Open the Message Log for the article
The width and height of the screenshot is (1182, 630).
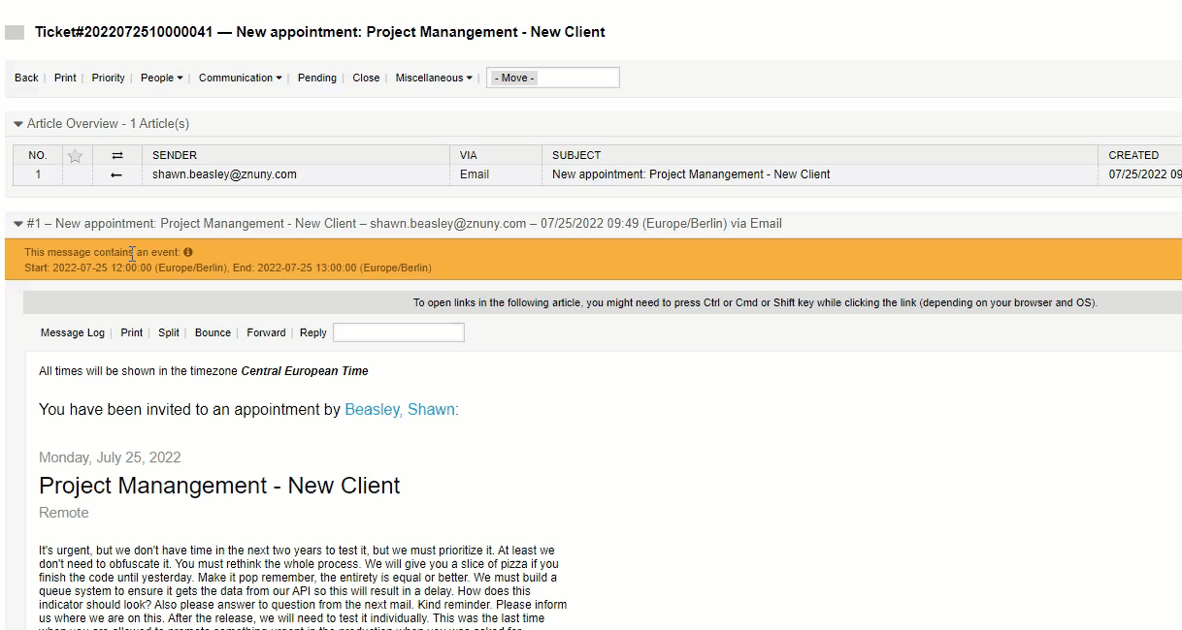coord(73,332)
